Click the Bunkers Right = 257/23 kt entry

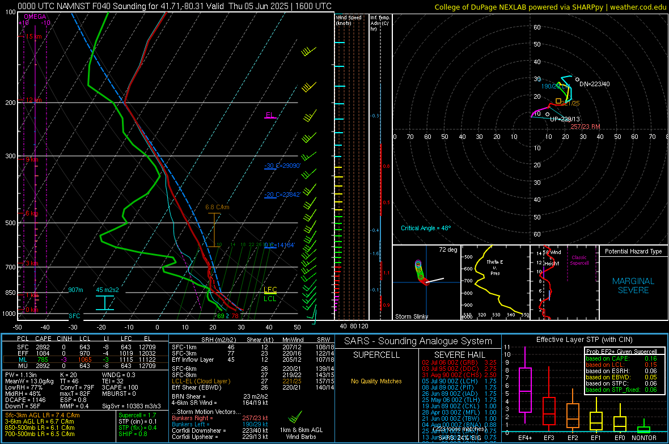pos(220,418)
